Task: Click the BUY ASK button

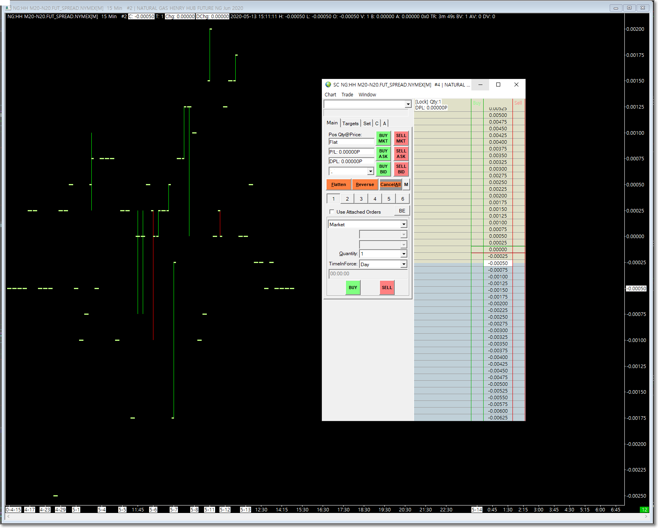Action: (383, 154)
